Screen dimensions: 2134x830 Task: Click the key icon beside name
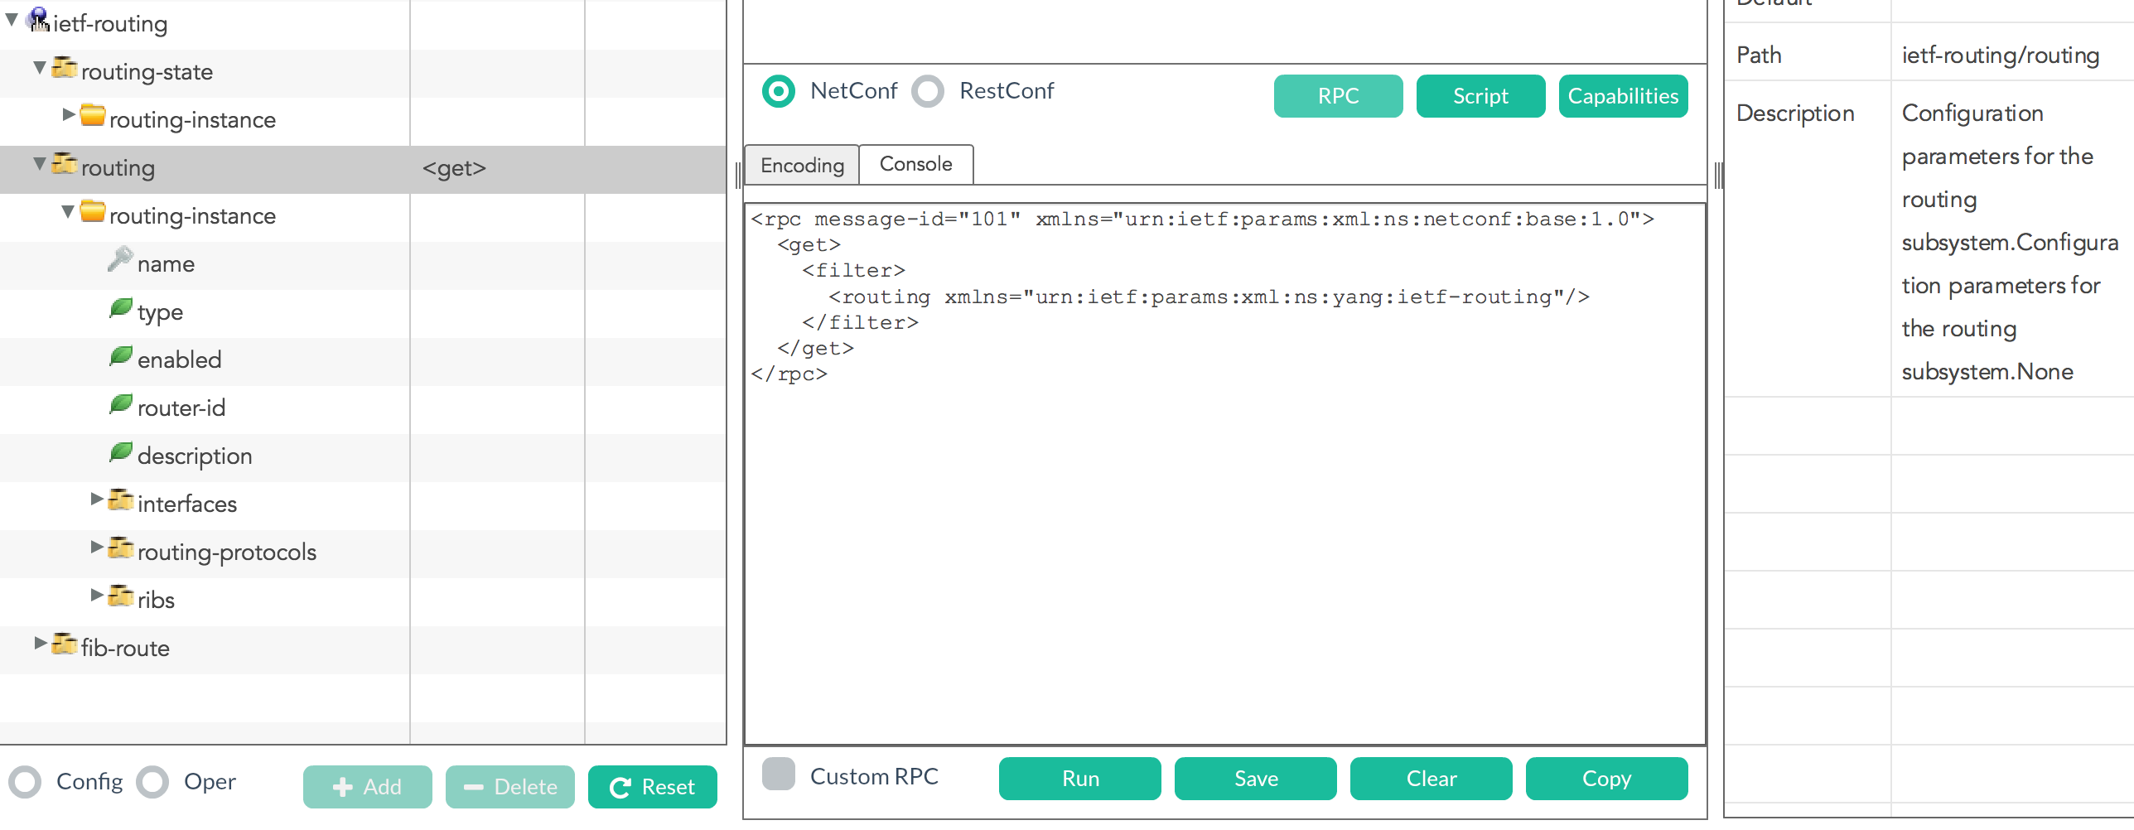[120, 260]
